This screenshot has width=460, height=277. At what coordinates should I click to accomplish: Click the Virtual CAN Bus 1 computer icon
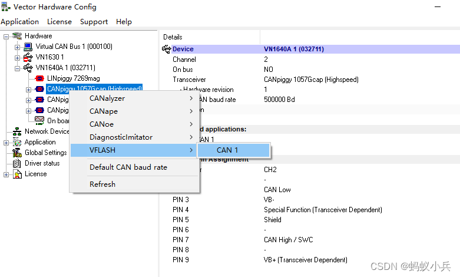tap(28, 47)
